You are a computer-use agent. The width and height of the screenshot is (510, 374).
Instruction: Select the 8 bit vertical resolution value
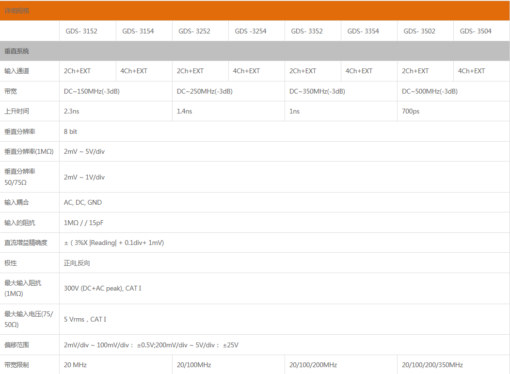coord(71,131)
